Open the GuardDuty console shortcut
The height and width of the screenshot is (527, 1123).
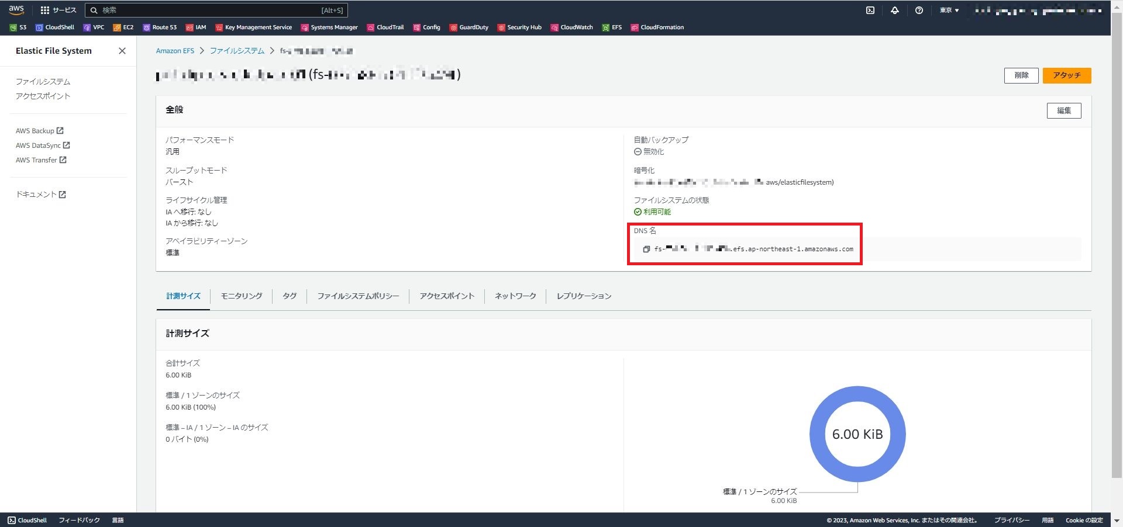point(469,27)
